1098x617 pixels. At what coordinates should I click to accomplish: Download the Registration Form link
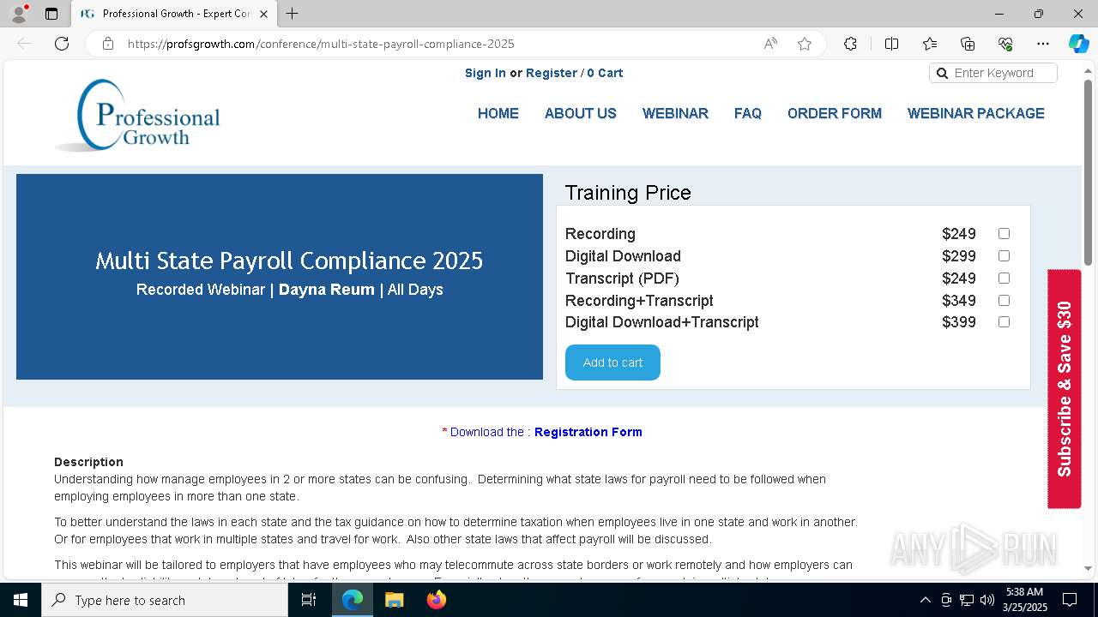pos(588,432)
